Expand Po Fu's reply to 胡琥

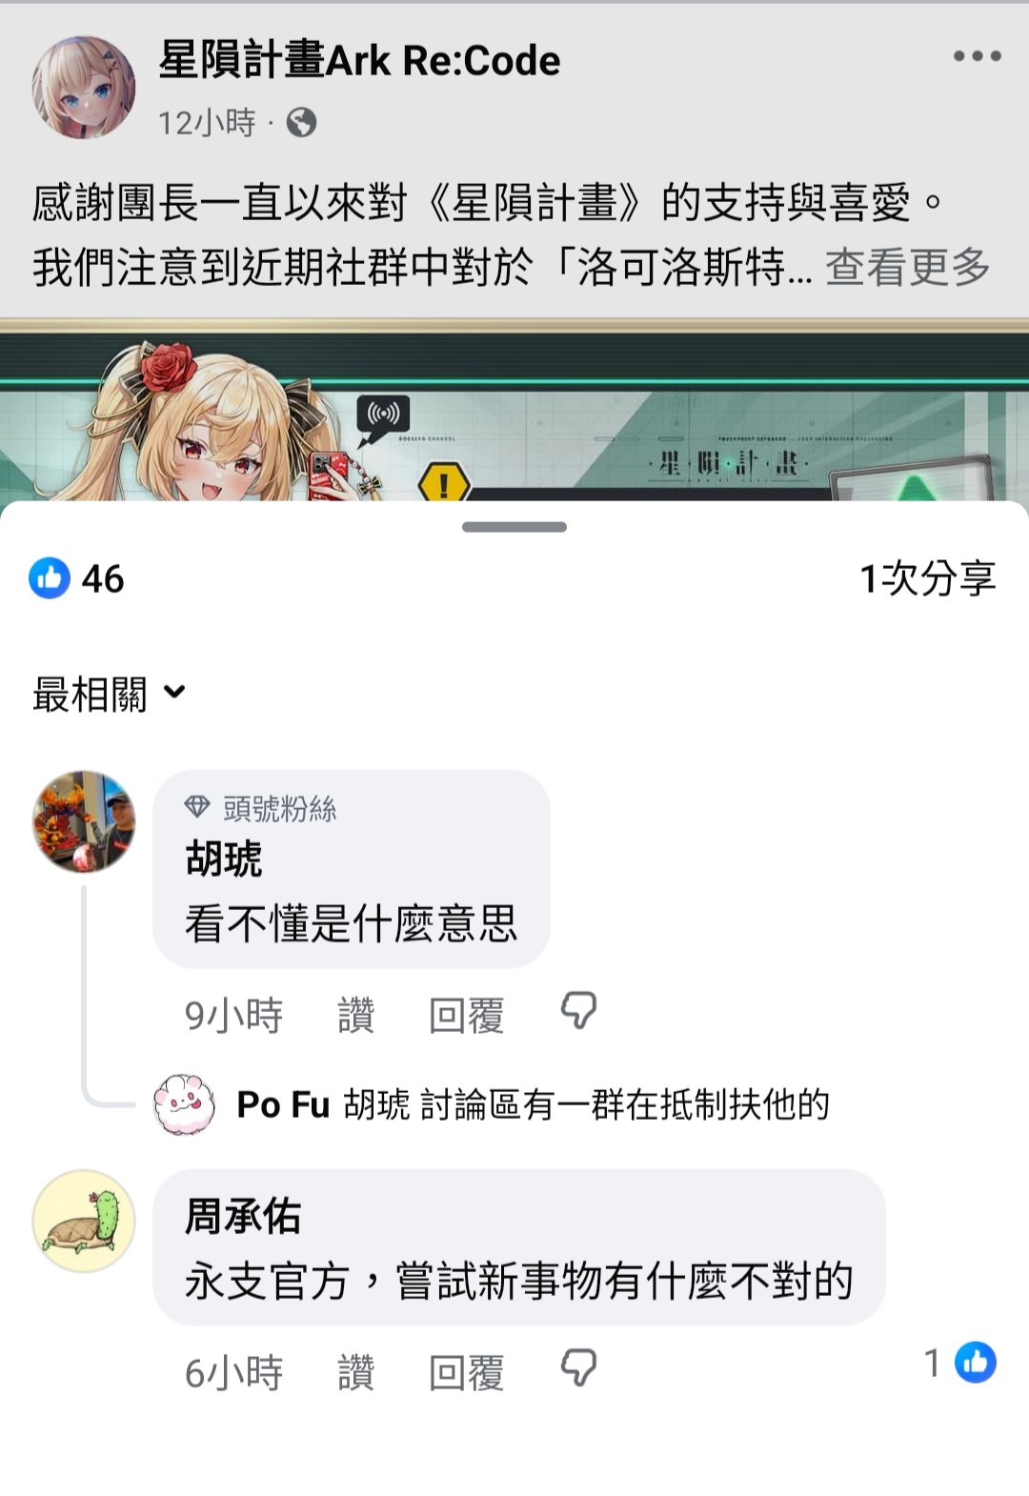coord(533,1104)
